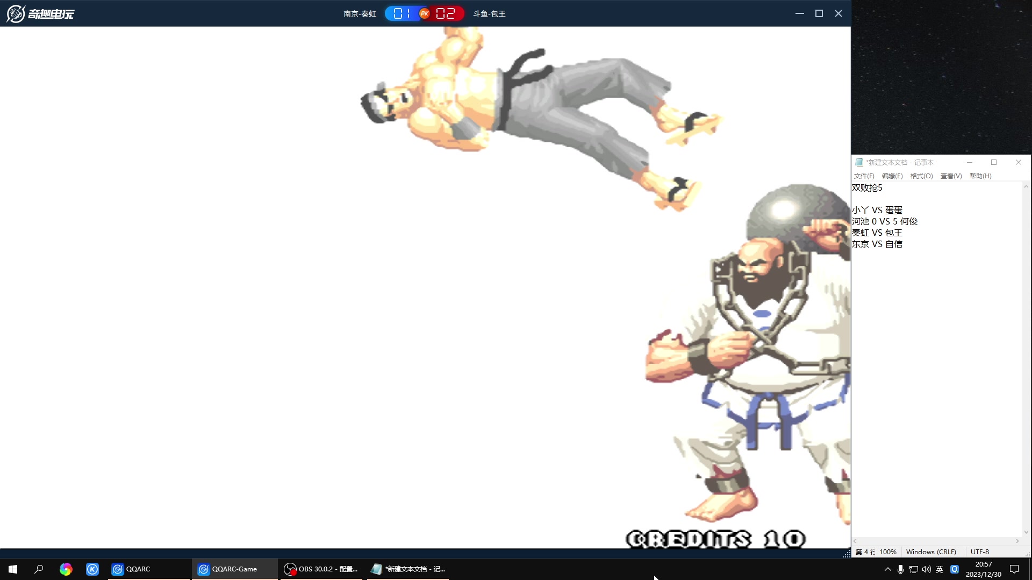Click the blue score 01 display
Image resolution: width=1032 pixels, height=580 pixels.
tap(402, 13)
